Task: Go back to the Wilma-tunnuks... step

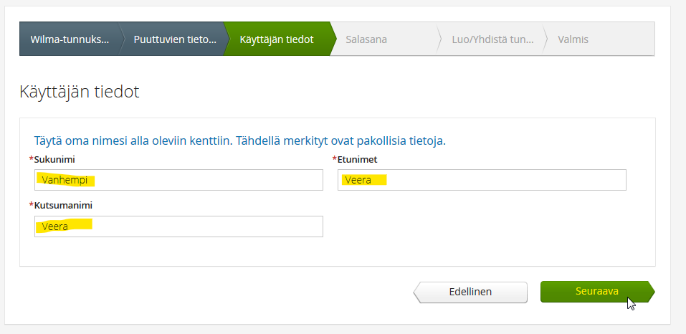Action: [69, 39]
